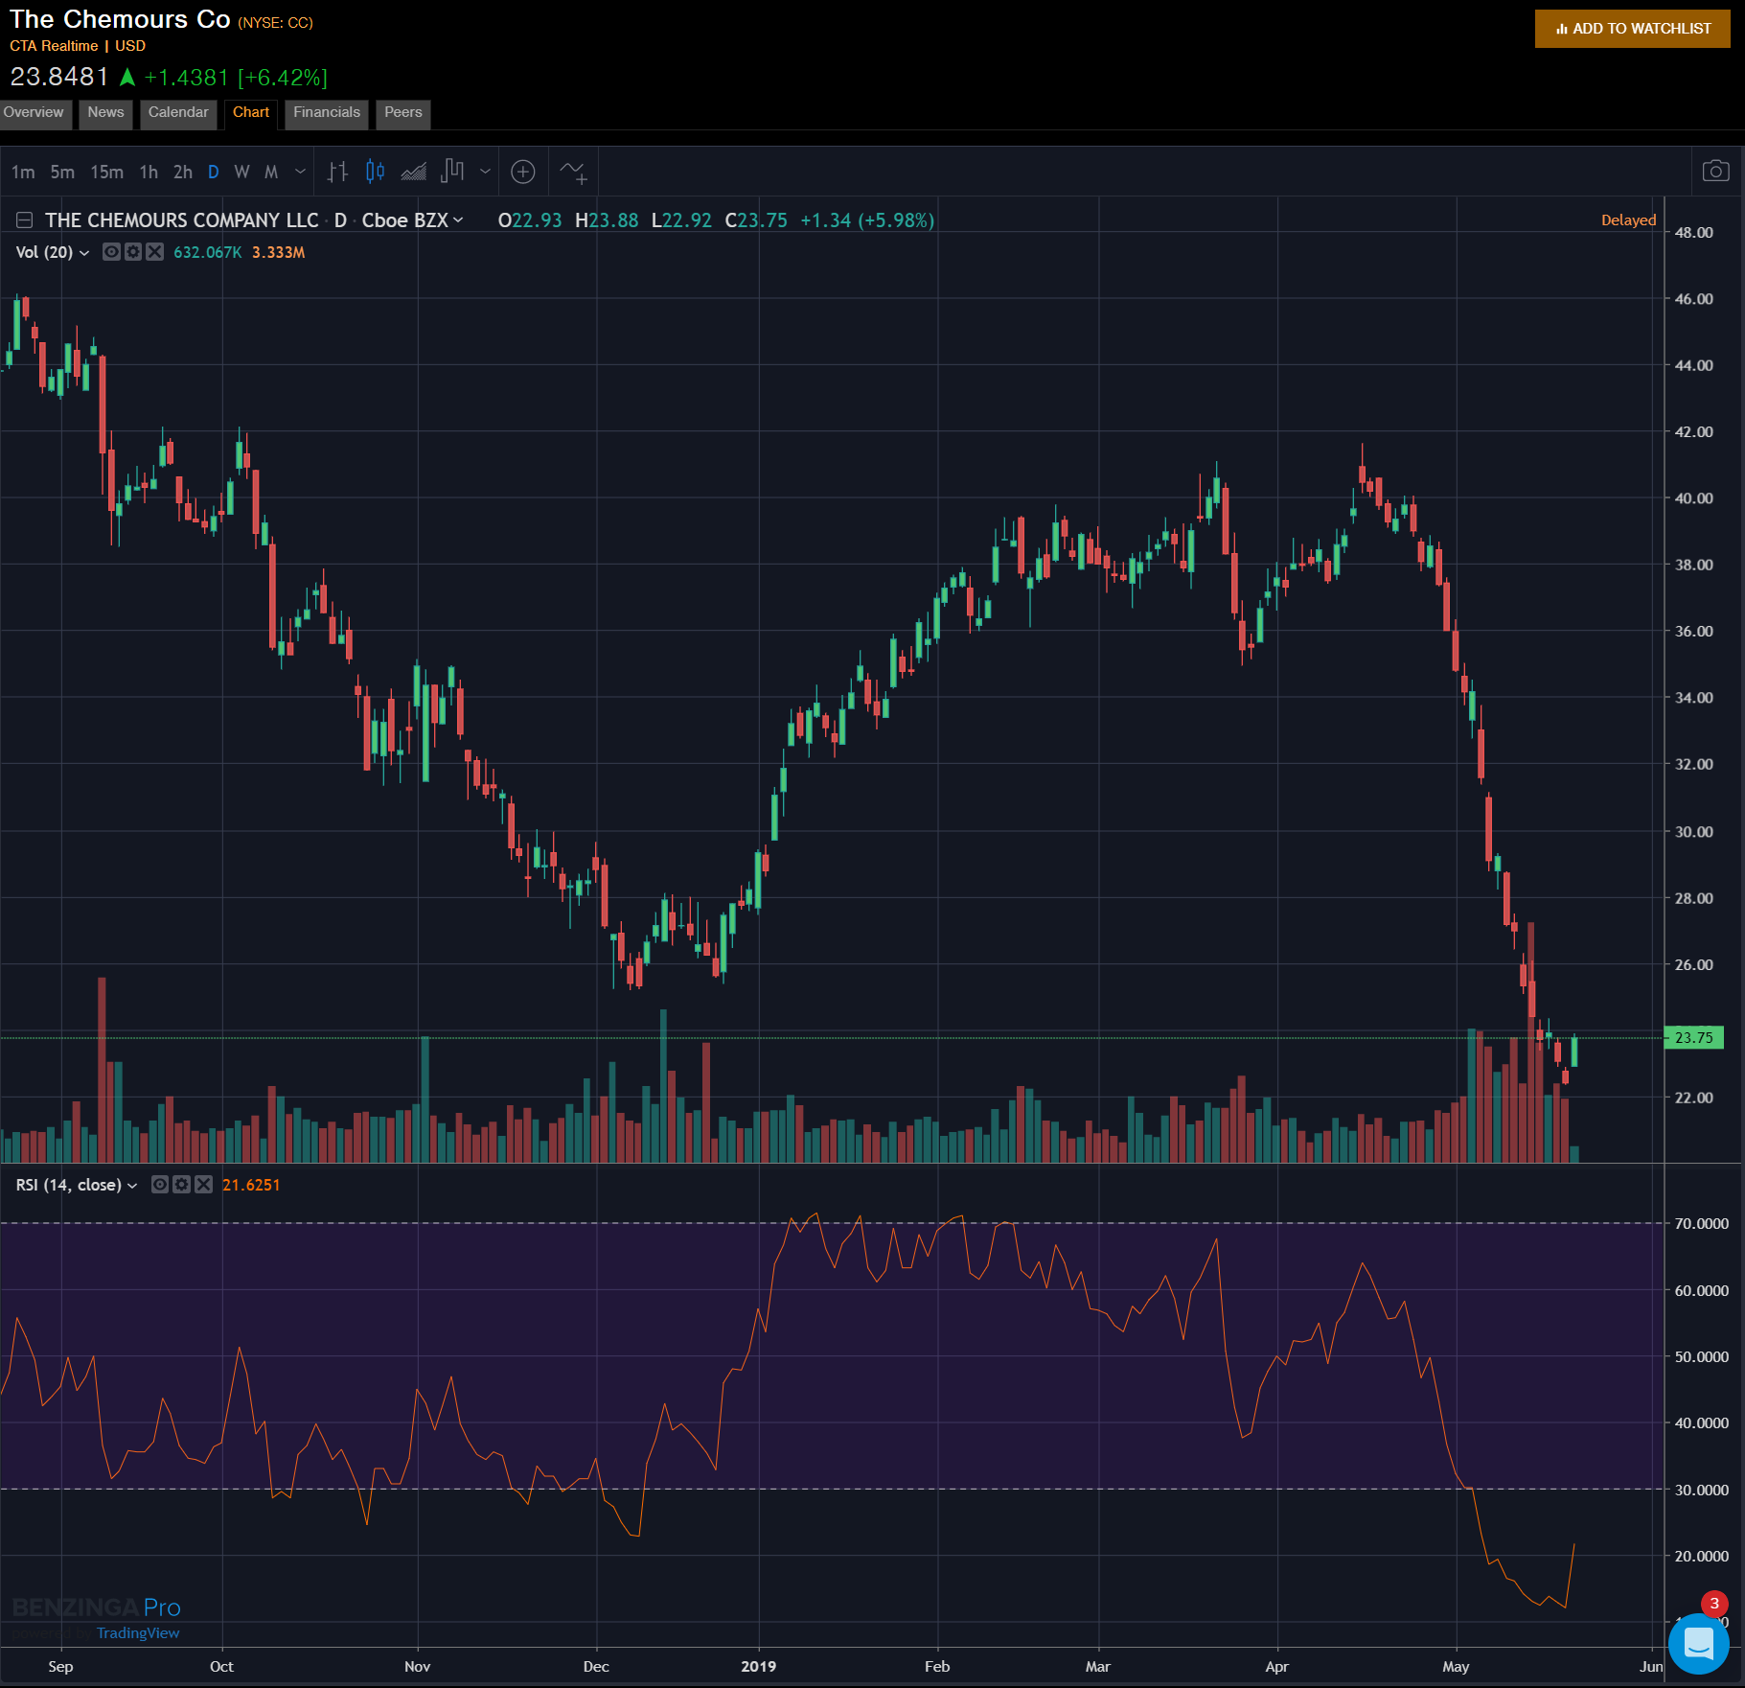
Task: Select the Chart tab
Action: pos(251,112)
